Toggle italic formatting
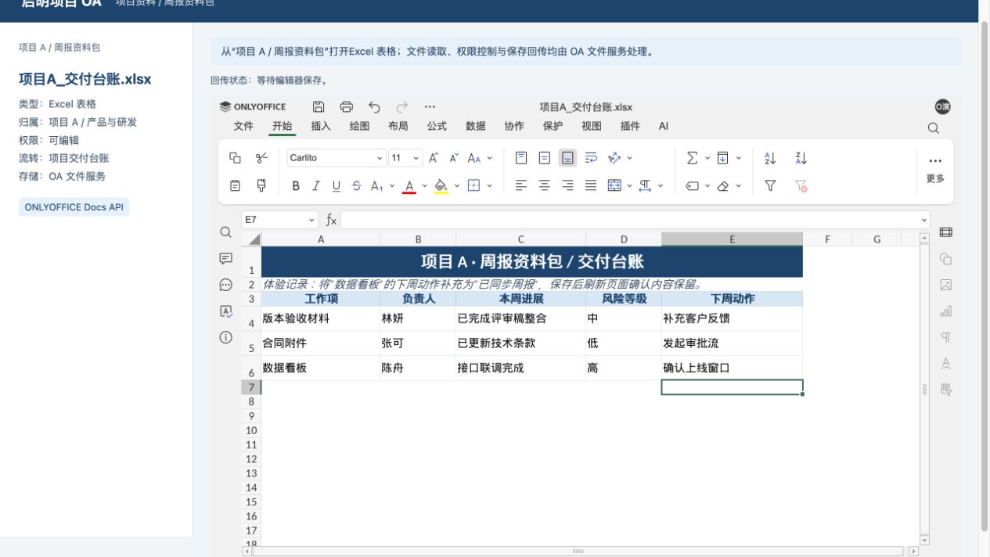Screen dimensions: 990x557 click(316, 185)
